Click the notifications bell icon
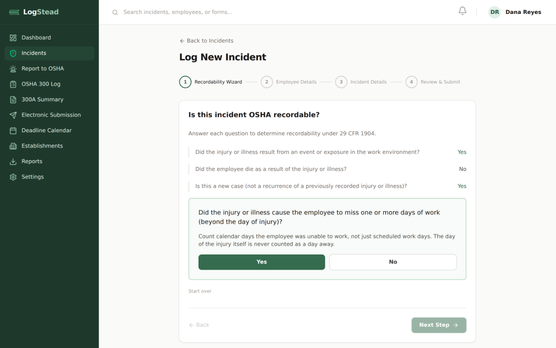 pos(463,11)
